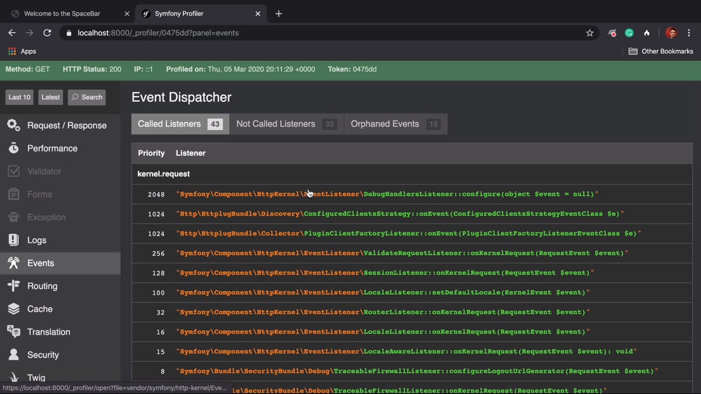Open Chrome's three-dot menu

pyautogui.click(x=689, y=33)
